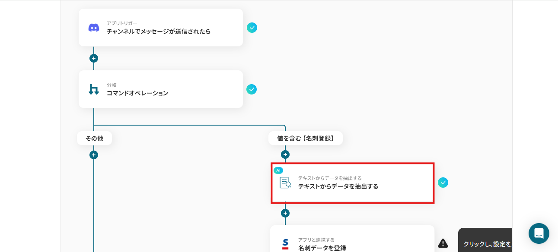The height and width of the screenshot is (252, 558).
Task: Select the 値を含む【名刺登録】 branch label
Action: (x=306, y=138)
